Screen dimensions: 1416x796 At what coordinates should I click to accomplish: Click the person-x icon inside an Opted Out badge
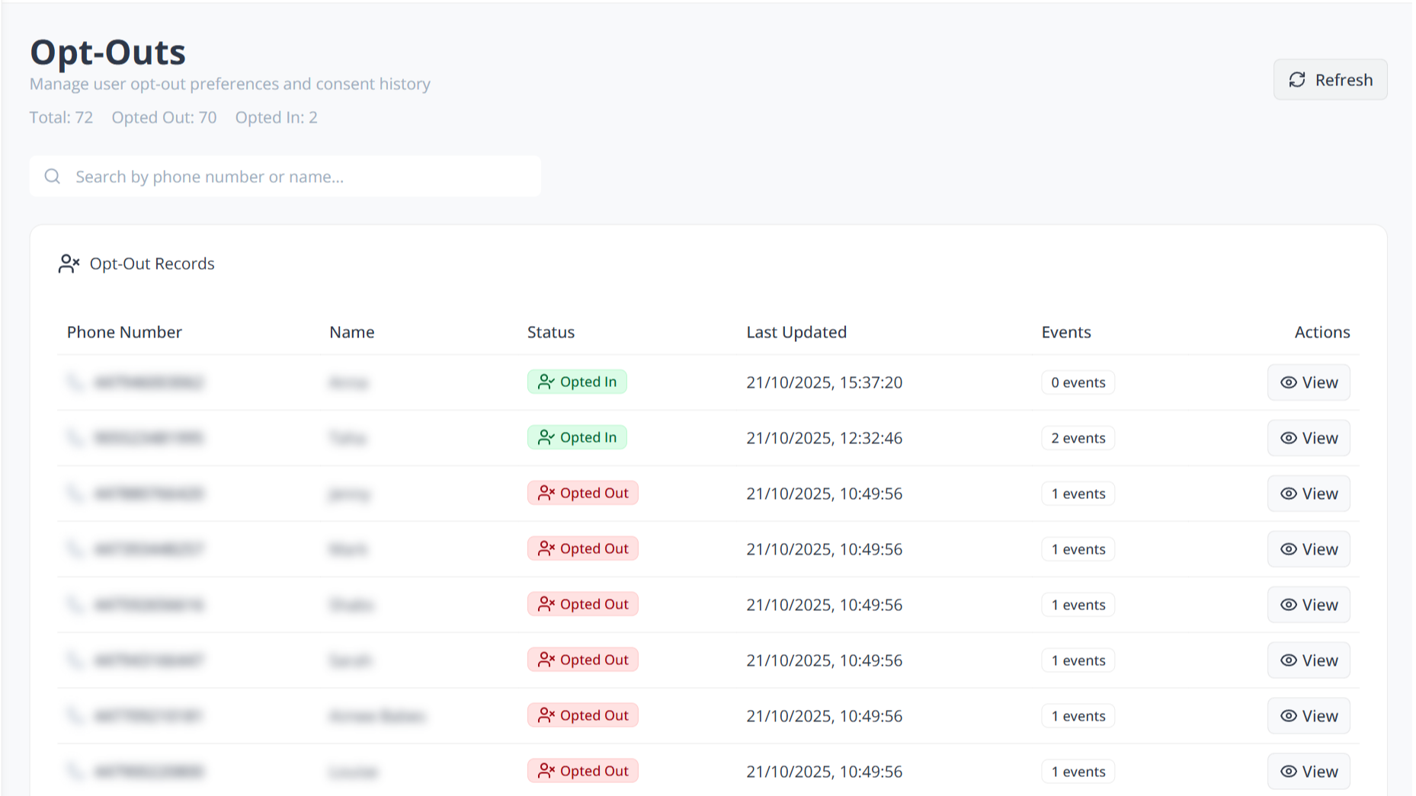[x=546, y=492]
